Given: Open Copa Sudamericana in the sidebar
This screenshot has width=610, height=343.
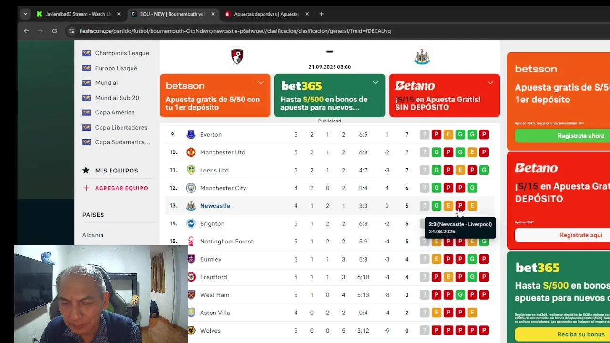Looking at the screenshot, I should coord(122,142).
